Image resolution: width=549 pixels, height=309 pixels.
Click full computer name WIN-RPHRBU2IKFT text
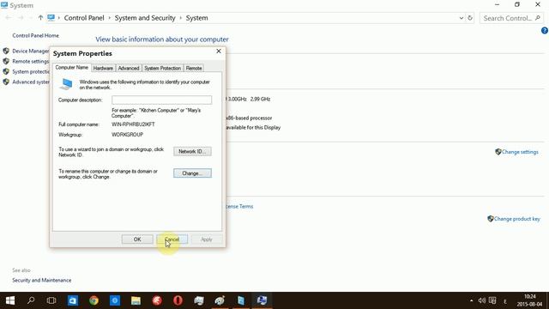click(x=133, y=124)
